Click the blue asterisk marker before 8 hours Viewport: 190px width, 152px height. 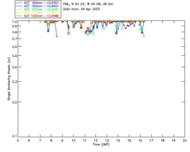[48, 31]
